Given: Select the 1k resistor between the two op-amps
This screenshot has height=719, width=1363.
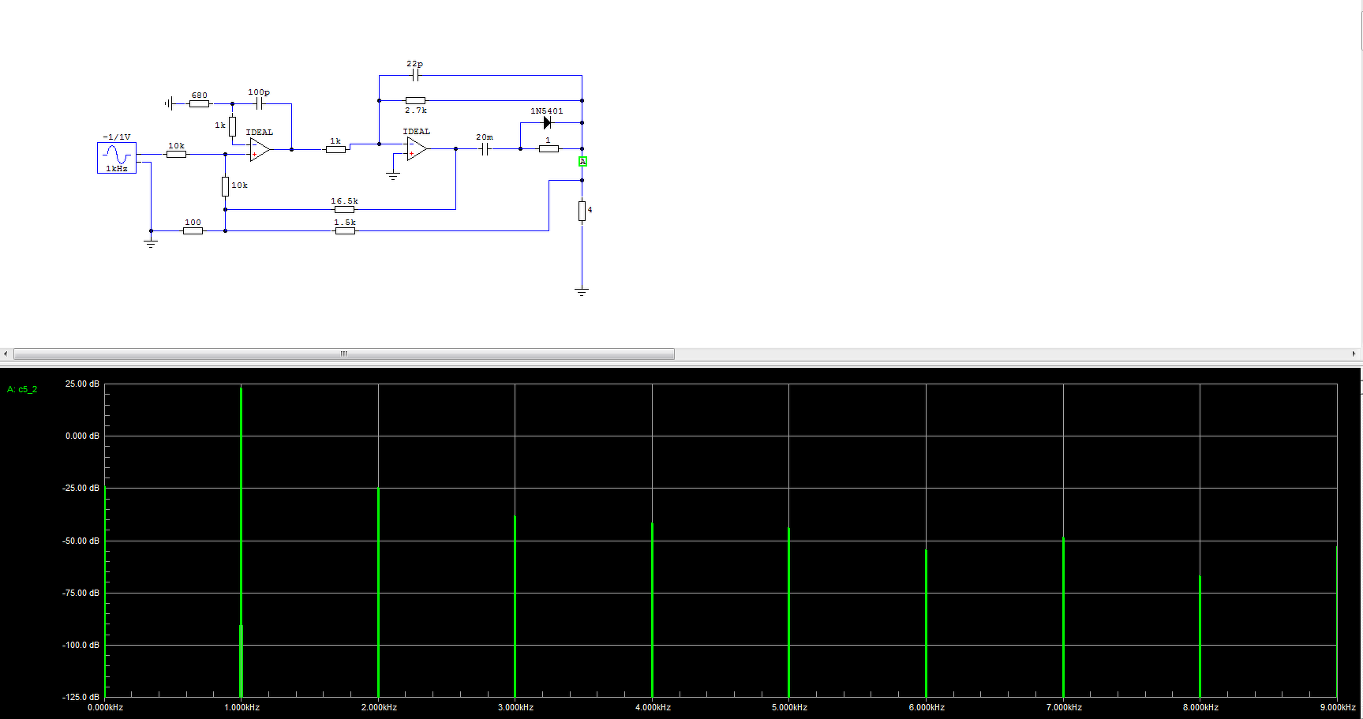Looking at the screenshot, I should (x=335, y=149).
